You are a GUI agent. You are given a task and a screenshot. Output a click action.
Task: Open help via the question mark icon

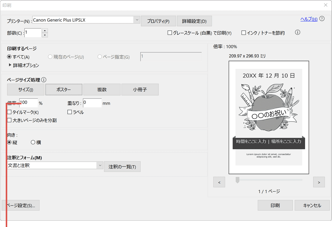[x=322, y=18]
